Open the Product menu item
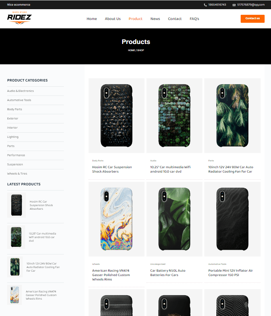 (x=135, y=19)
